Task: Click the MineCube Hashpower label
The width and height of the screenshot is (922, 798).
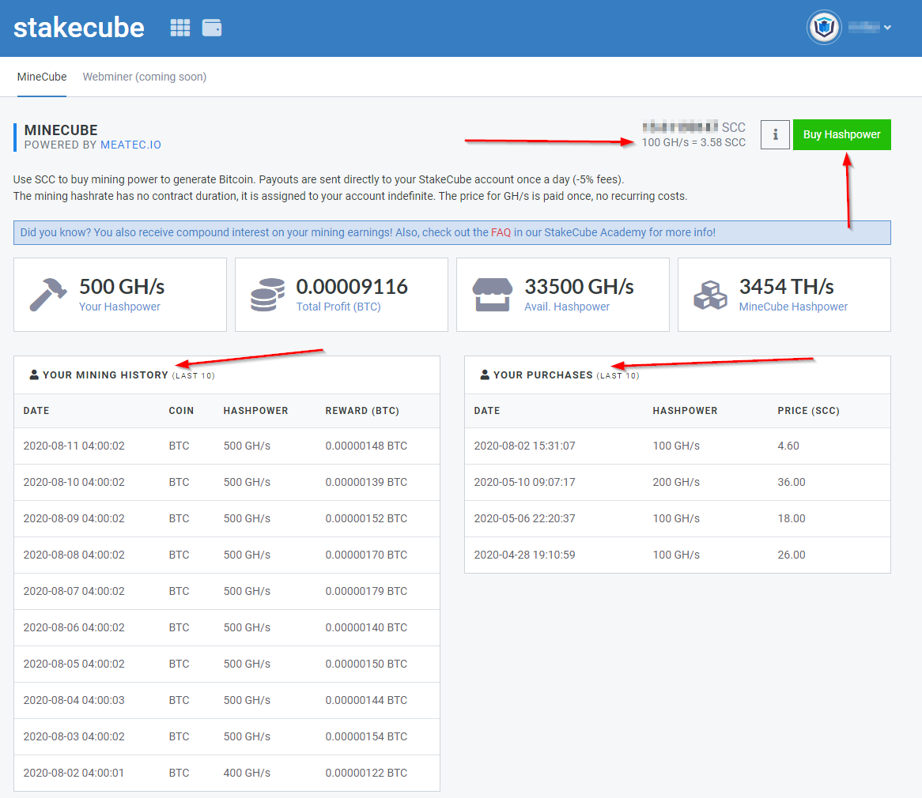Action: (x=793, y=307)
